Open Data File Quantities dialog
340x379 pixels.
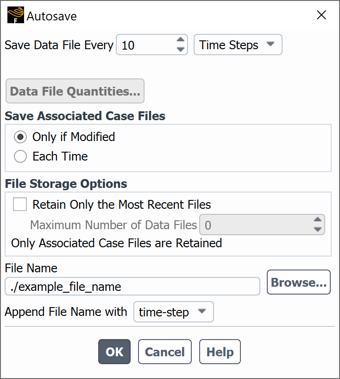point(75,91)
